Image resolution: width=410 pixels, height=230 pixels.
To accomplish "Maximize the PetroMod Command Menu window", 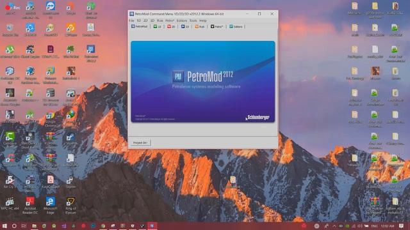I will coord(259,14).
